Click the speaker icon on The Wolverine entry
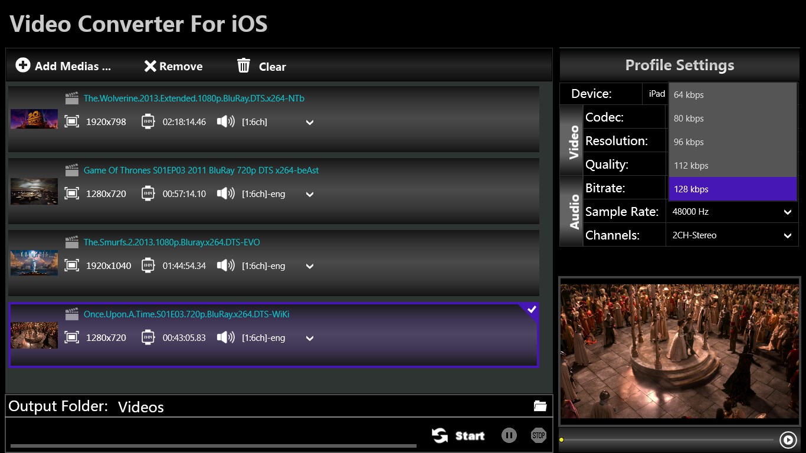 [x=227, y=122]
